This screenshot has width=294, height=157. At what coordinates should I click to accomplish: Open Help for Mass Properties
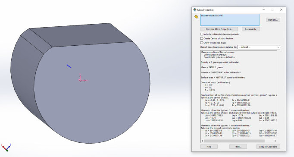(x=209, y=147)
